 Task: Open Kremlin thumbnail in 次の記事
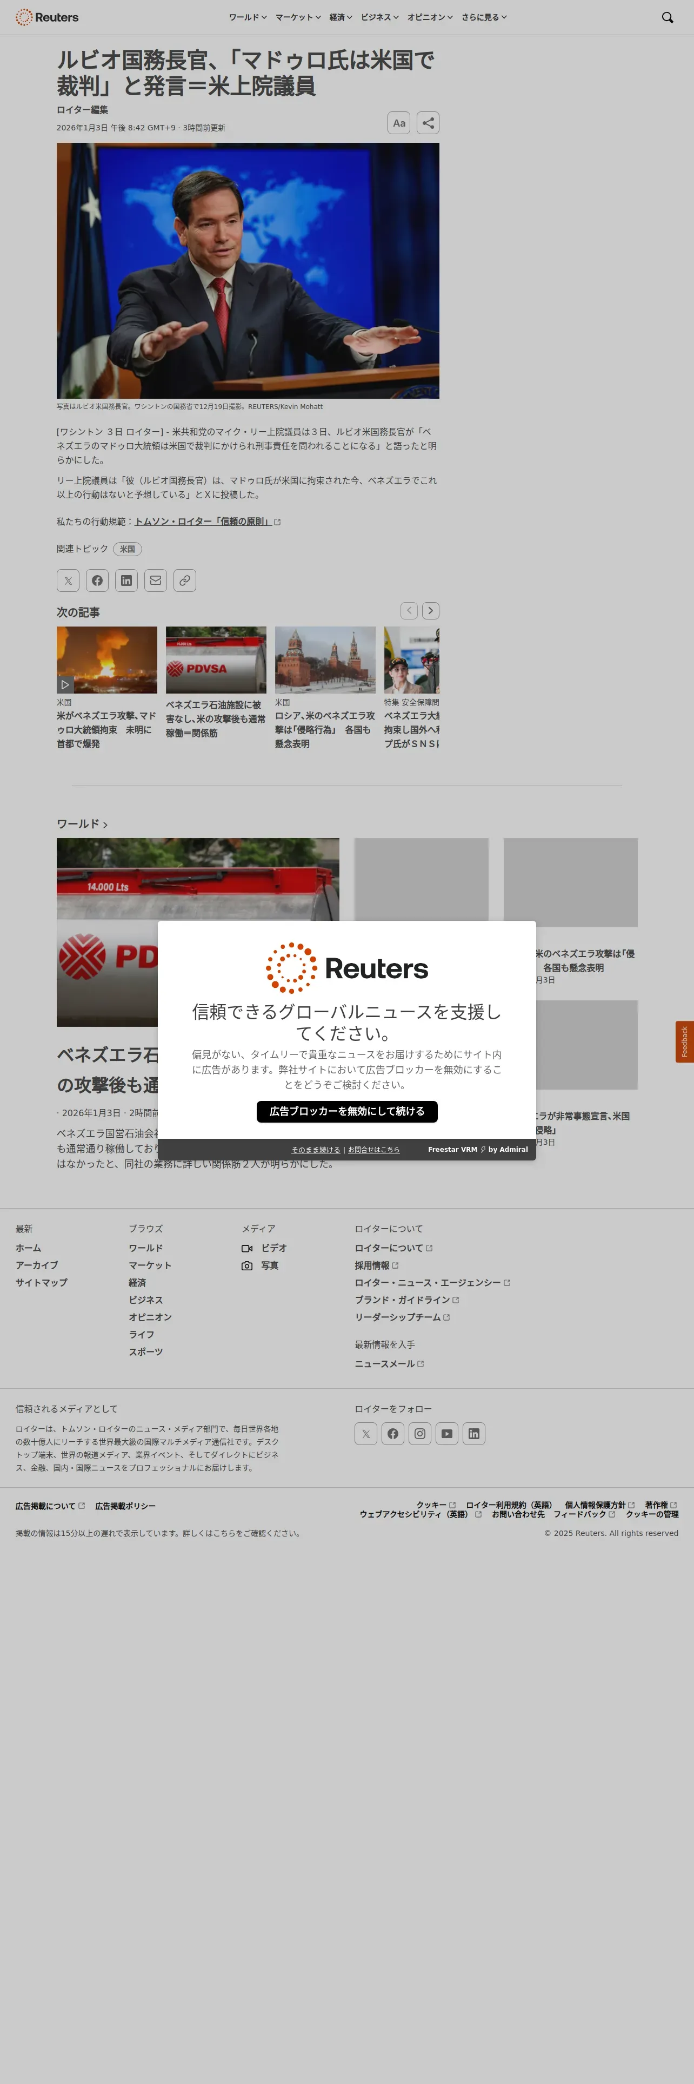pyautogui.click(x=325, y=660)
